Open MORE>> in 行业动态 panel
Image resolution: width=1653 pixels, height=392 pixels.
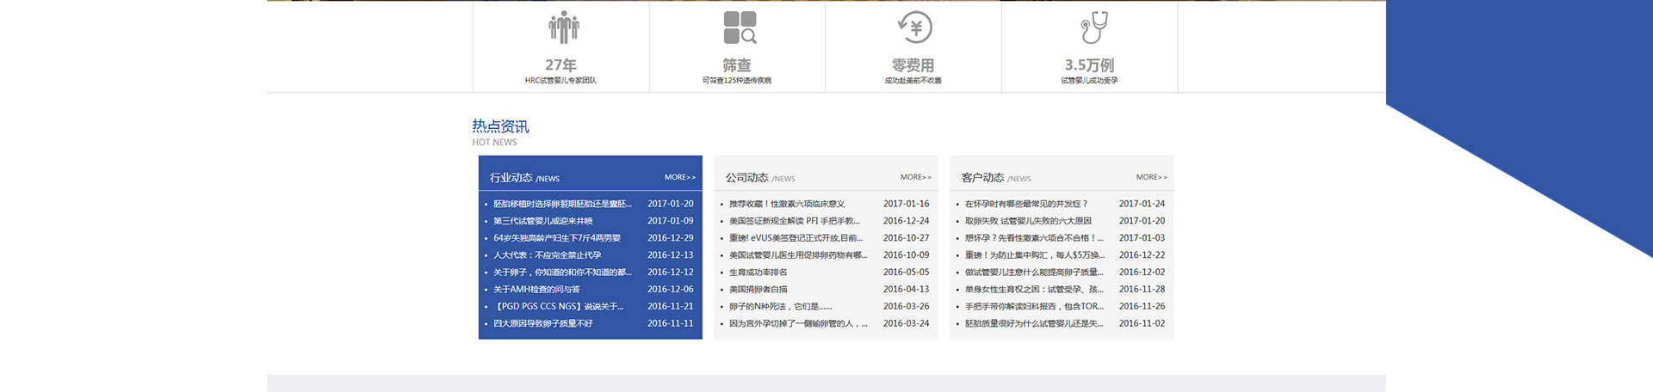click(679, 177)
